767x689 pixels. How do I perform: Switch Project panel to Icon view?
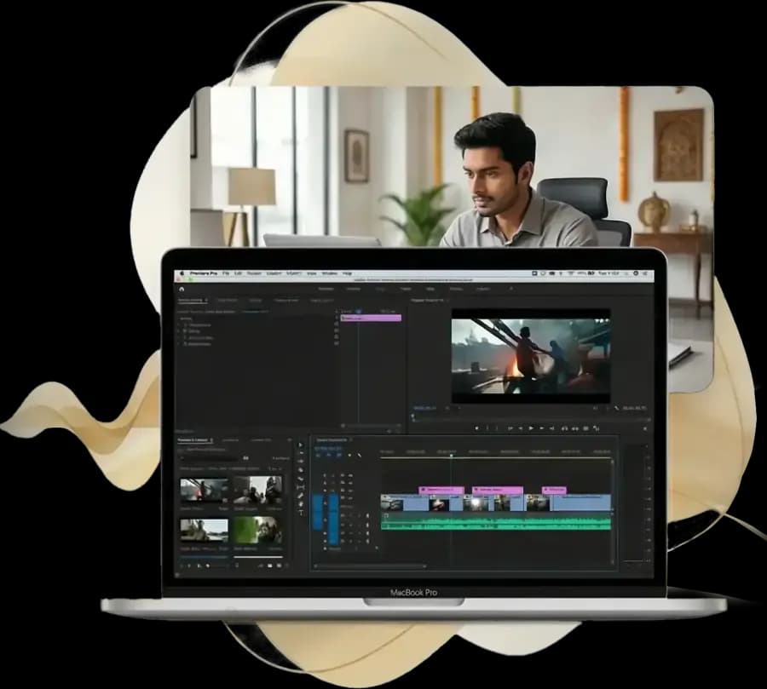199,566
